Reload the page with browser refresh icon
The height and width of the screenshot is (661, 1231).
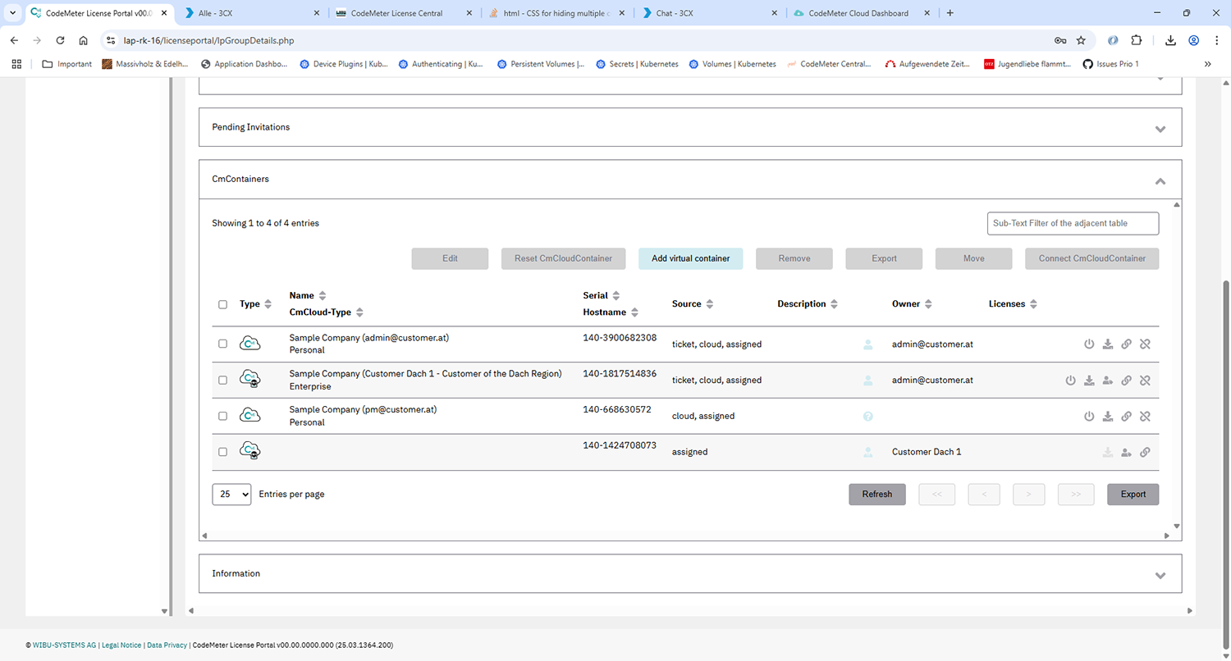(60, 40)
